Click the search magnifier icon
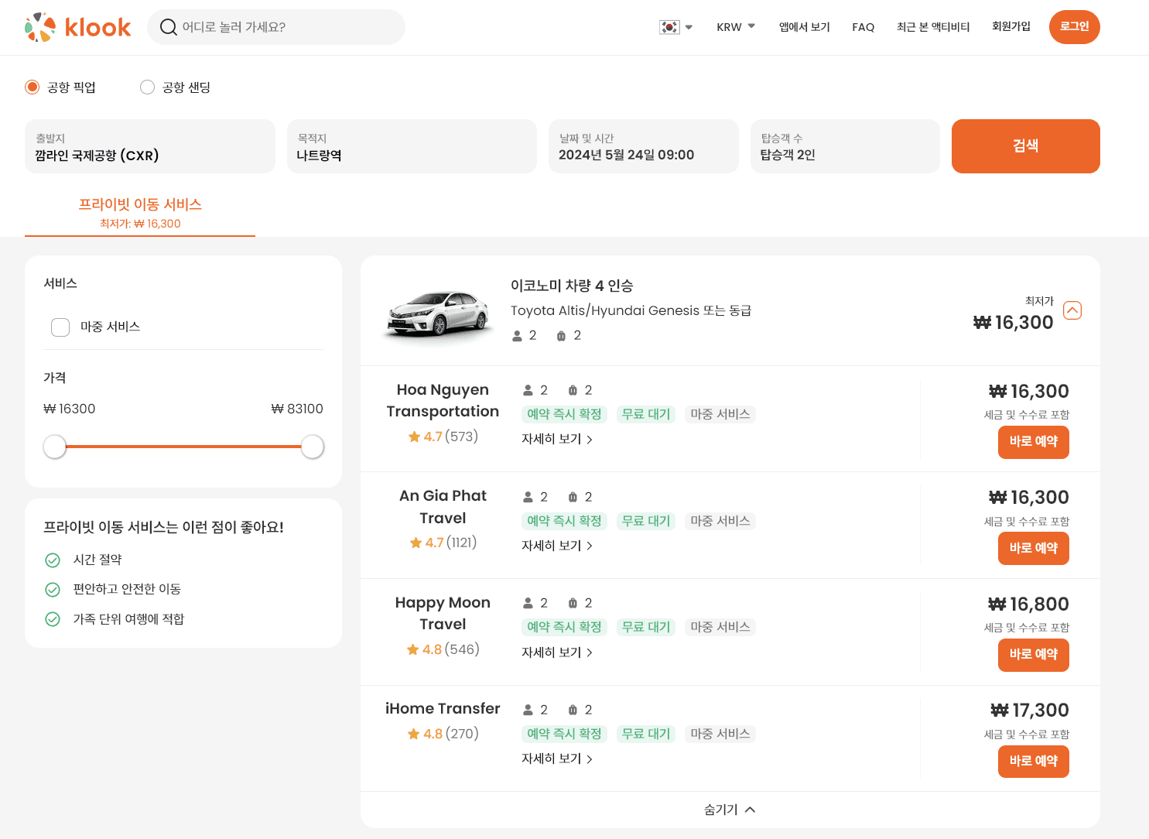This screenshot has height=839, width=1149. pos(168,27)
